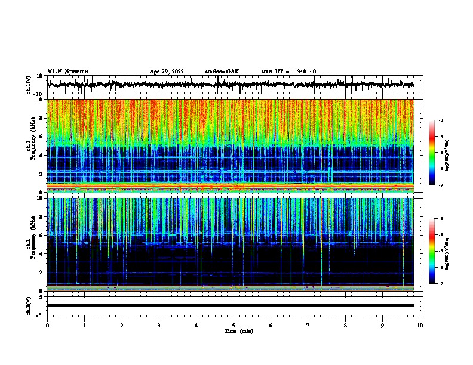The image size is (473, 365).
Task: Click the ch.2 color scale log(PSD) unit label
Action: [x=447, y=253]
